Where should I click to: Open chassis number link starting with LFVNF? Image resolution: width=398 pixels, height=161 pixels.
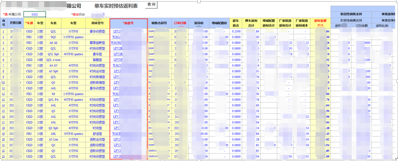(x=118, y=60)
